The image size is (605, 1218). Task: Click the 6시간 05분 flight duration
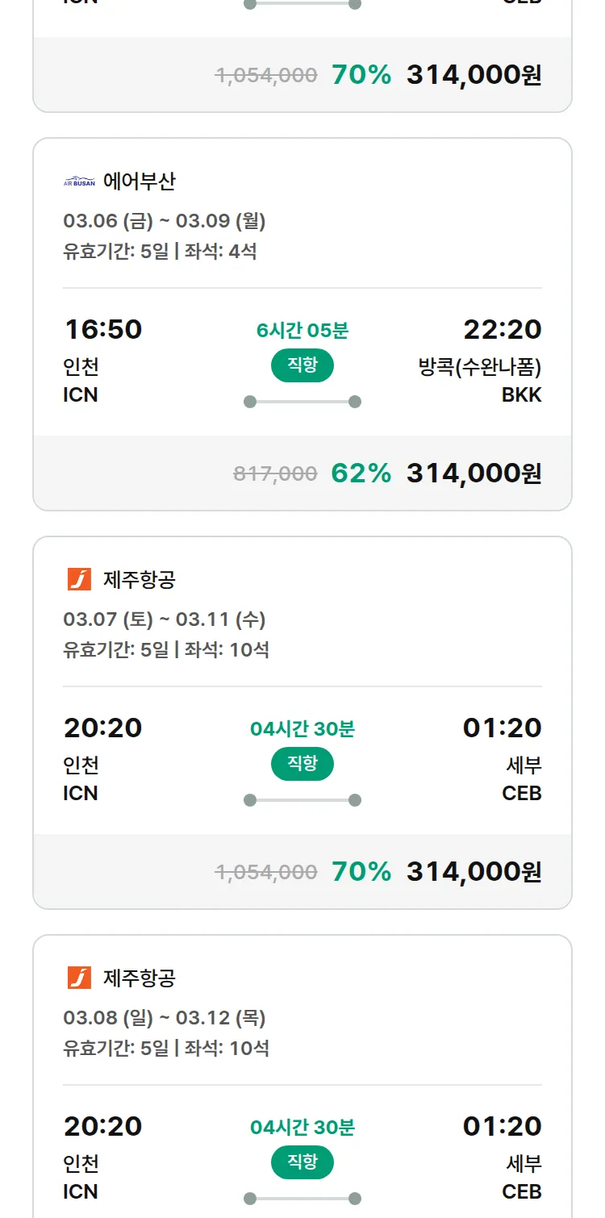tap(302, 331)
